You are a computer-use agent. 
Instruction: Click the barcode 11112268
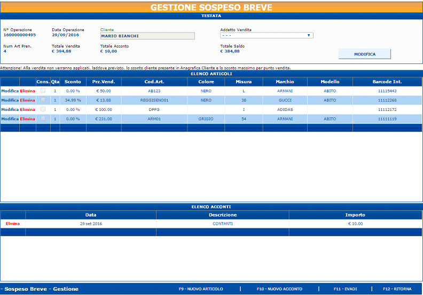(387, 100)
